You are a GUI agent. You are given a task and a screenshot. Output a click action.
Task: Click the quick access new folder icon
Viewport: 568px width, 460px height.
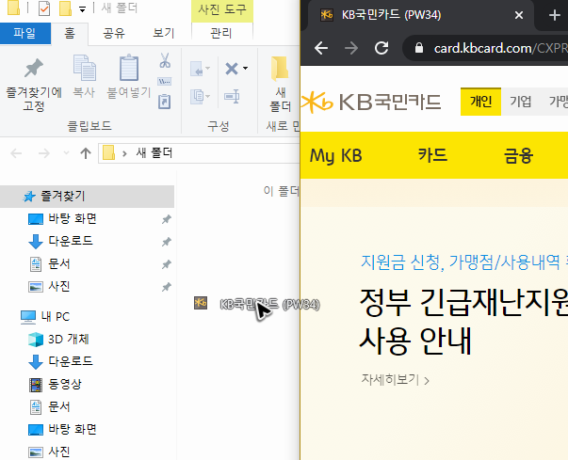pyautogui.click(x=65, y=8)
